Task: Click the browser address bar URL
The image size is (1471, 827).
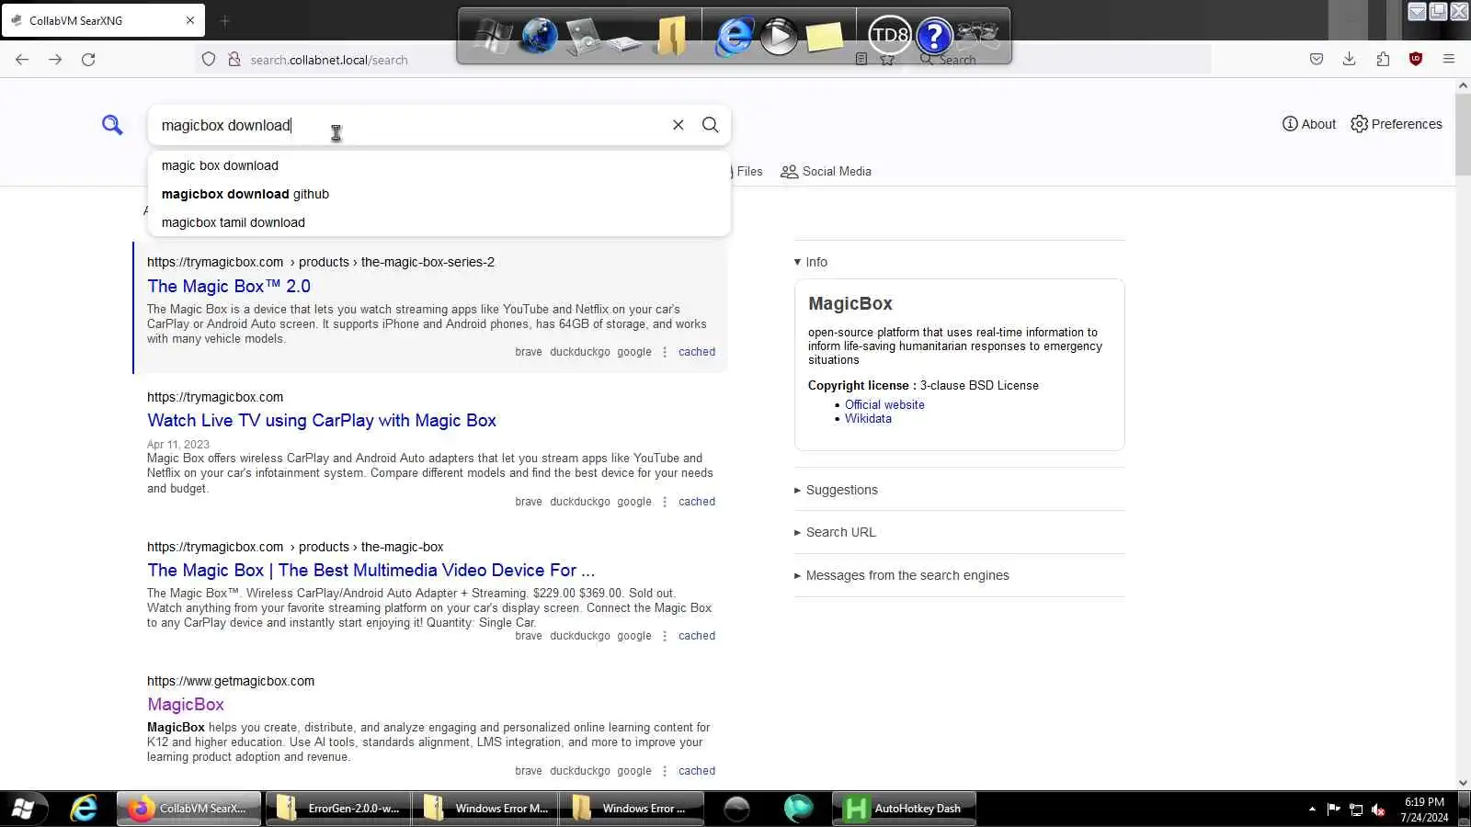Action: [329, 60]
